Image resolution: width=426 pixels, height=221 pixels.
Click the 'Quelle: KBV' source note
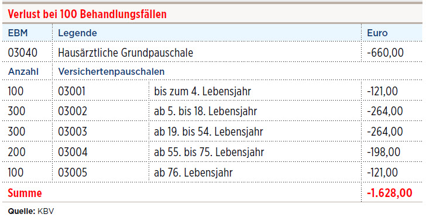click(x=31, y=211)
